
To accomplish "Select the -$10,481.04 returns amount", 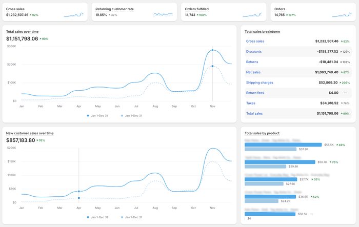I will coord(328,62).
